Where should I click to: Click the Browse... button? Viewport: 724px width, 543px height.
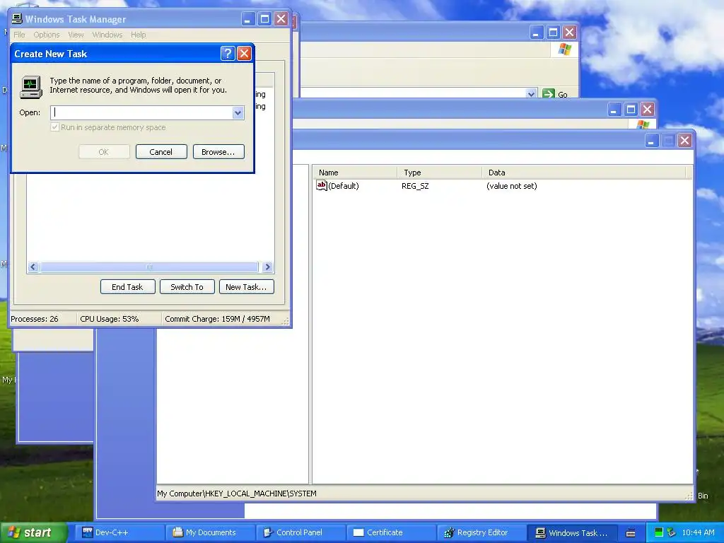[x=218, y=152]
